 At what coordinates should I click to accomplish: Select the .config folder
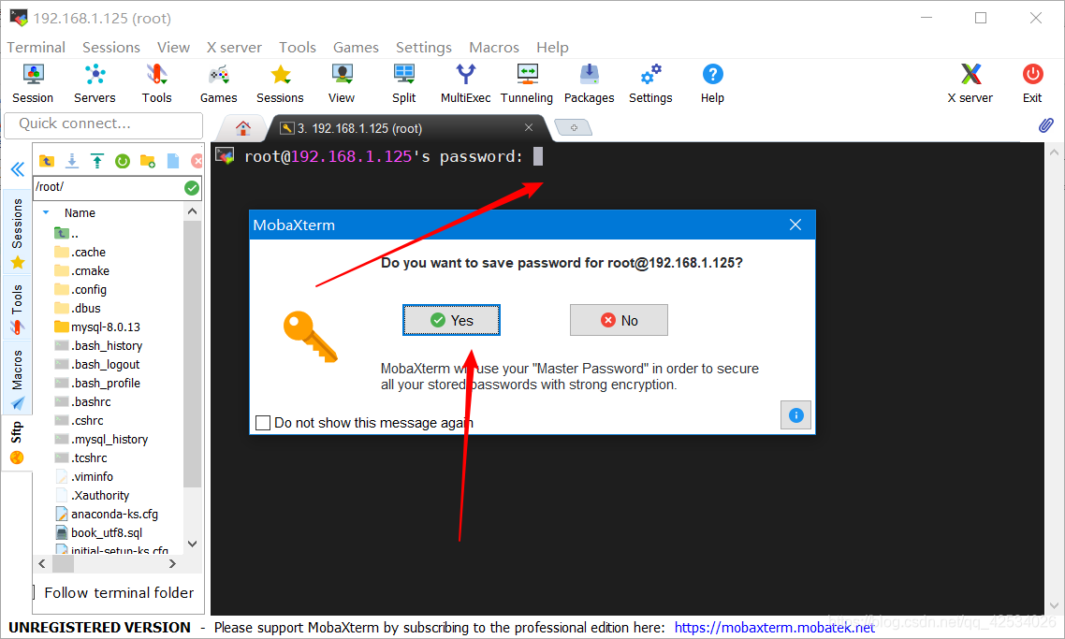pyautogui.click(x=88, y=289)
